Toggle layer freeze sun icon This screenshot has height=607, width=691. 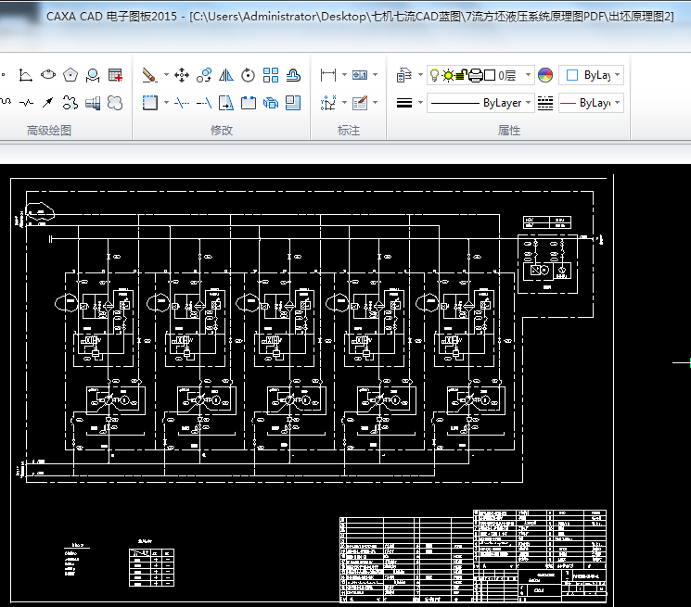pos(448,76)
